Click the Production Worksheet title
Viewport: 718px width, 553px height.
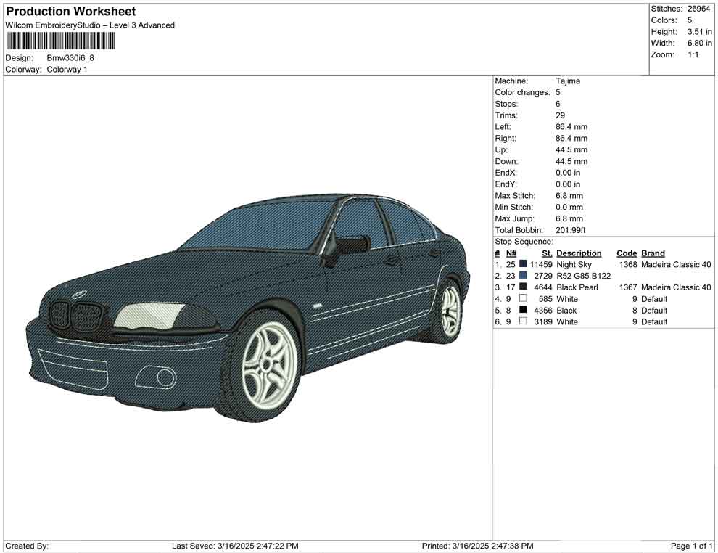(71, 12)
